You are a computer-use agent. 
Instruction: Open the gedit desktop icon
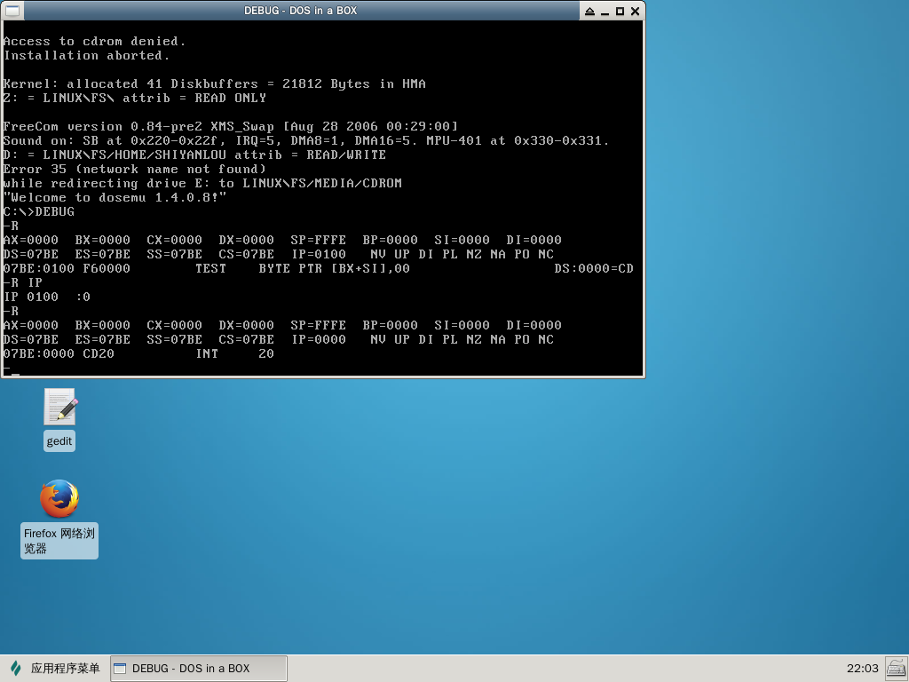tap(59, 408)
